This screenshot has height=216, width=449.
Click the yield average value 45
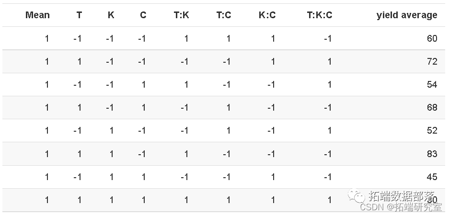[x=432, y=177]
